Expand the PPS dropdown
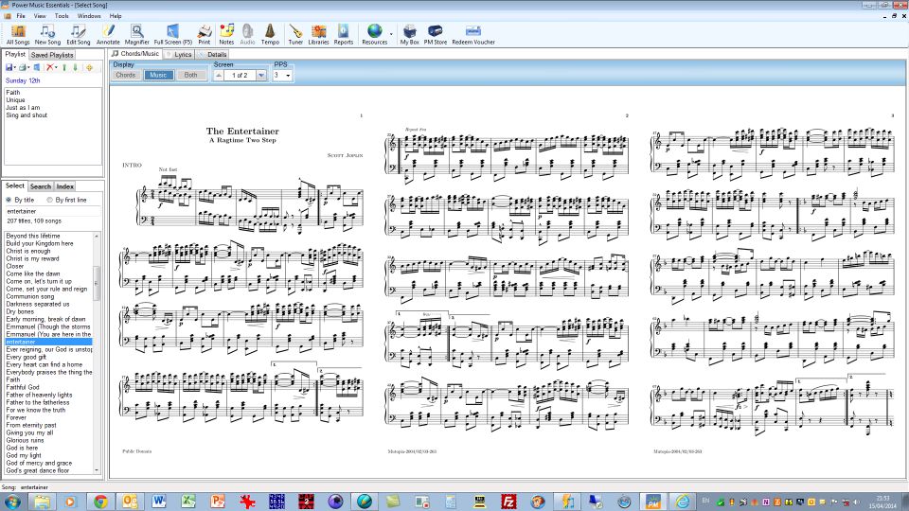The width and height of the screenshot is (909, 511). 288,75
